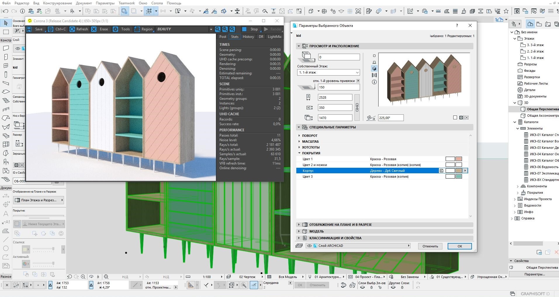This screenshot has height=297, width=559.
Task: Select 3D view preview icon in dialog
Action: tap(374, 69)
